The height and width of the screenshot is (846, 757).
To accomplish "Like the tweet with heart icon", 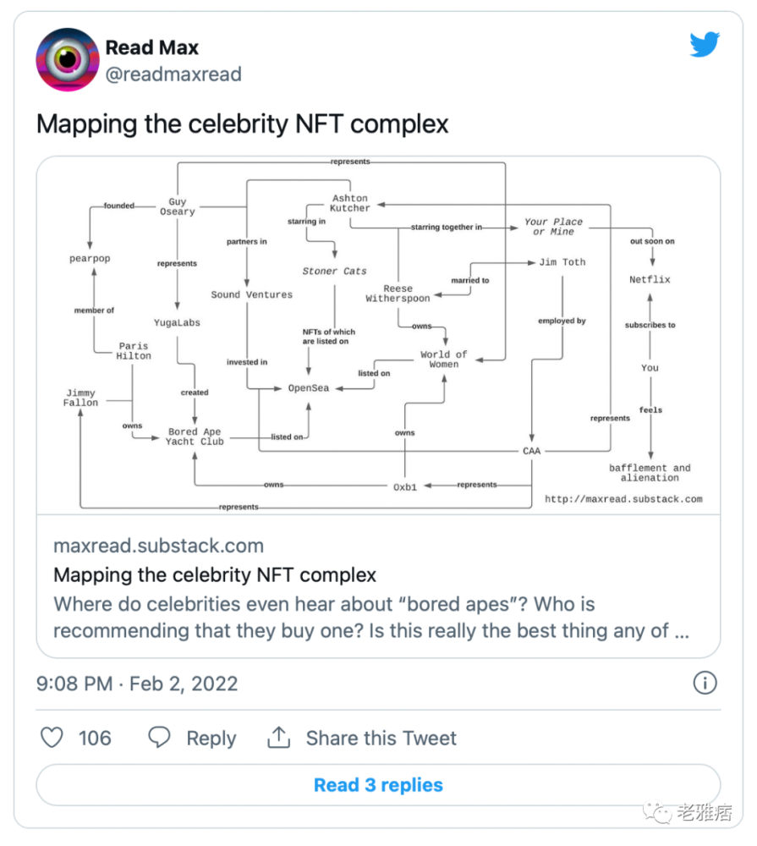I will click(52, 738).
